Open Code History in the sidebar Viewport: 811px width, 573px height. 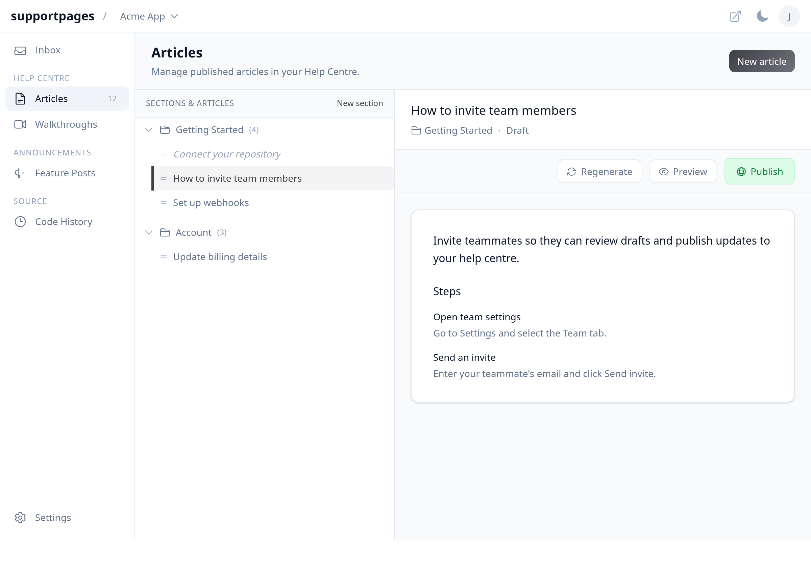point(67,222)
